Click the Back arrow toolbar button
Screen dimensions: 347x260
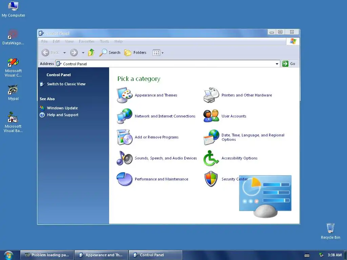50,52
